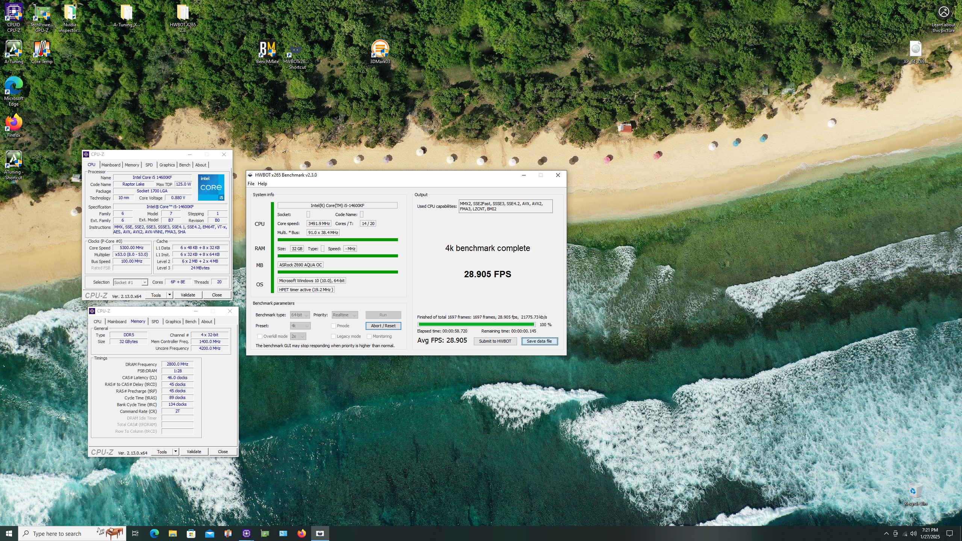Show hidden system tray icons
Screen dimensions: 962x541
point(886,533)
